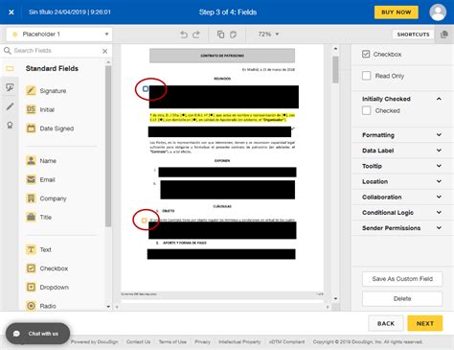
Task: Click Save As Custom Field button
Action: [402, 279]
